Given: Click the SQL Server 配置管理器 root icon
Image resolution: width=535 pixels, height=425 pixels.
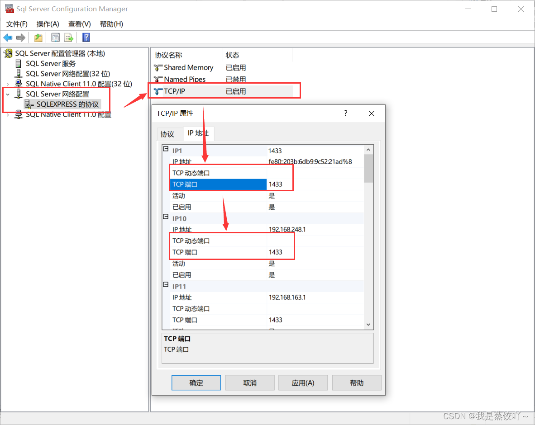Looking at the screenshot, I should [9, 53].
